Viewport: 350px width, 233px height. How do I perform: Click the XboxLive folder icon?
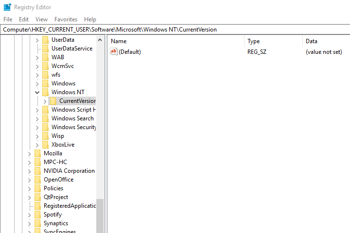point(46,145)
